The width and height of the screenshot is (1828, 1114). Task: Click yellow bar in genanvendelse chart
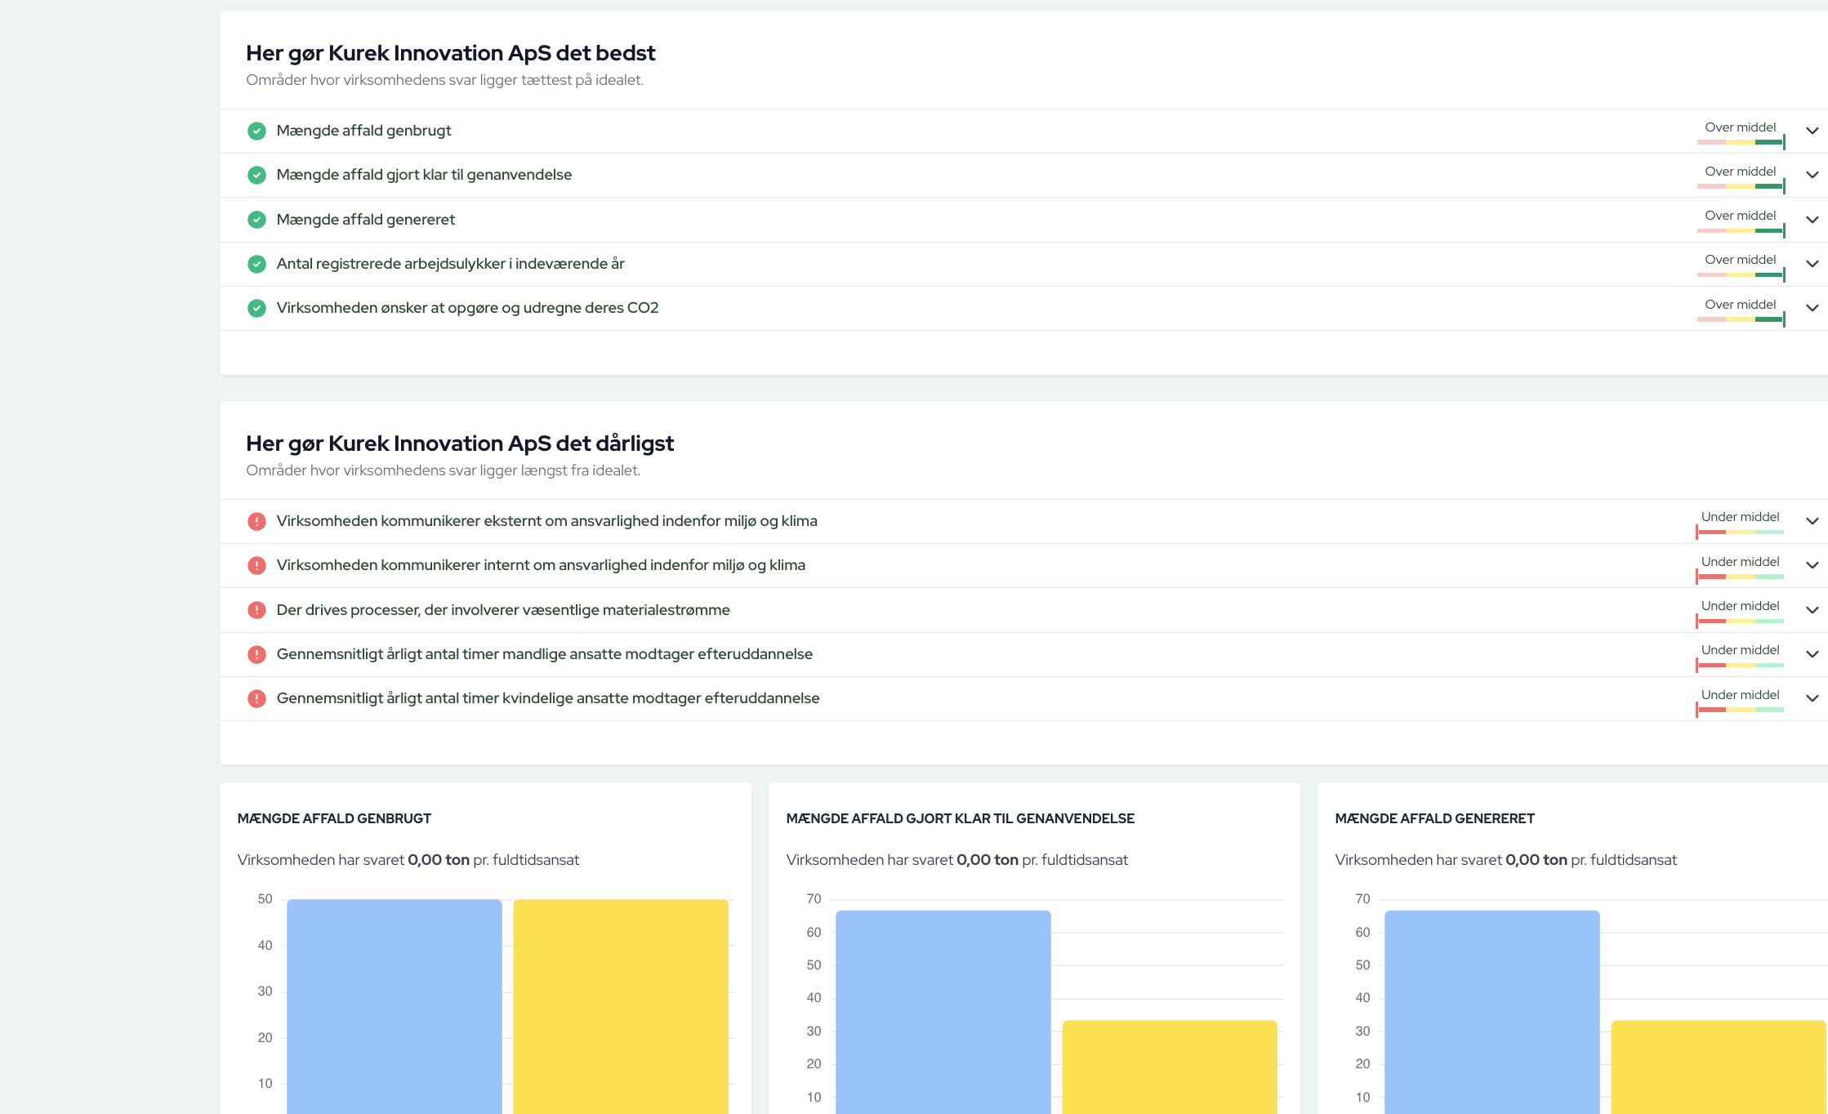click(x=1169, y=1066)
